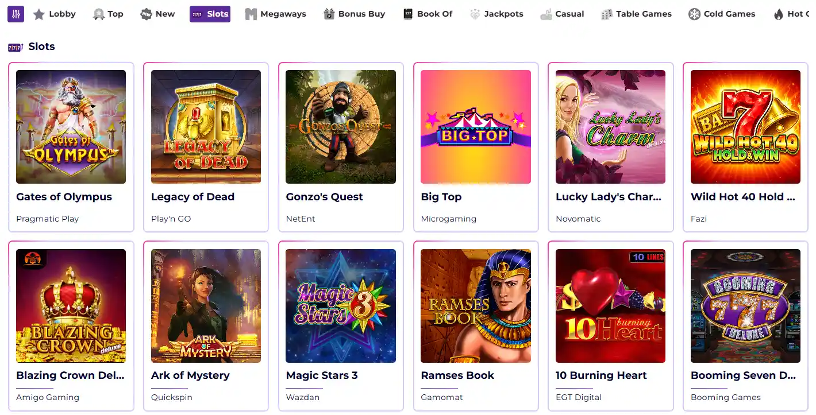The width and height of the screenshot is (816, 415).
Task: Click the NetEnt provider label
Action: [301, 219]
